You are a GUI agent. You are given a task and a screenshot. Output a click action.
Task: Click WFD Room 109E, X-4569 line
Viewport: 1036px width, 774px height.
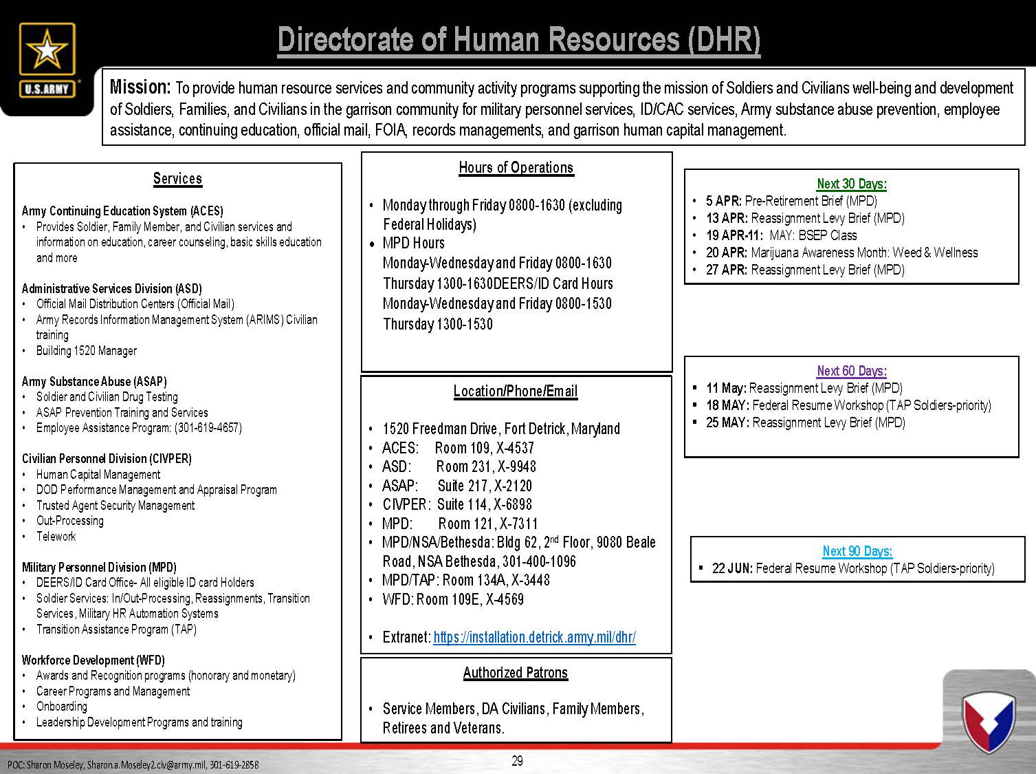pyautogui.click(x=453, y=599)
